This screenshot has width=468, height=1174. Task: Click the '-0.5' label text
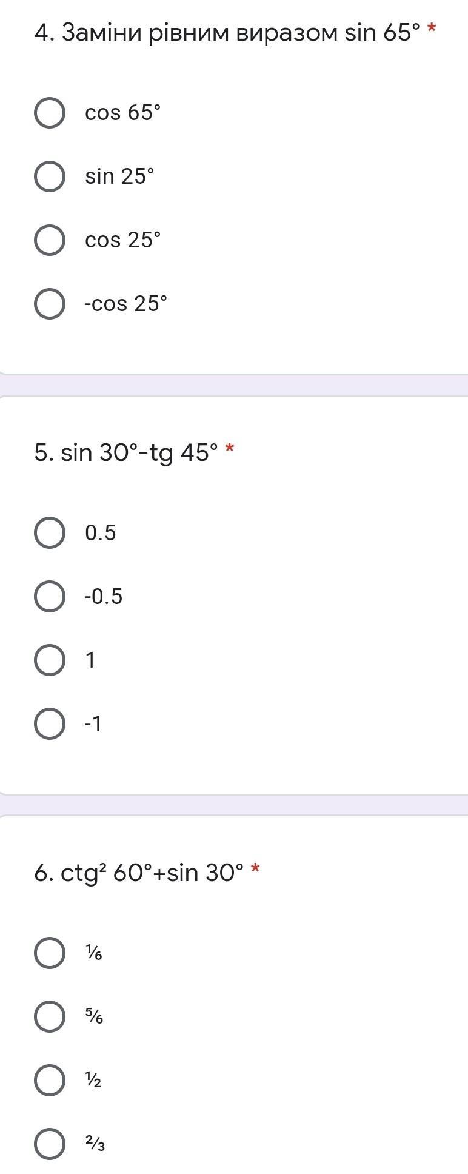click(104, 597)
